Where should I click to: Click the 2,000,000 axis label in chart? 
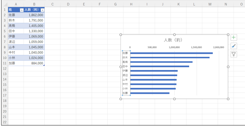pos(219,47)
